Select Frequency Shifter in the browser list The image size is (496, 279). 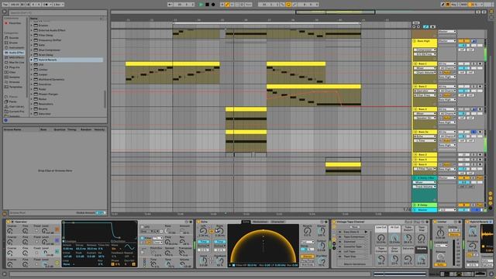coord(50,40)
